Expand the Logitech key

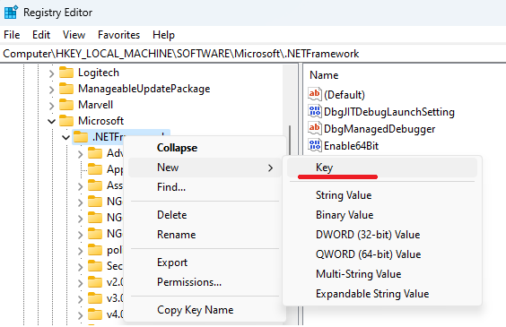pyautogui.click(x=52, y=73)
